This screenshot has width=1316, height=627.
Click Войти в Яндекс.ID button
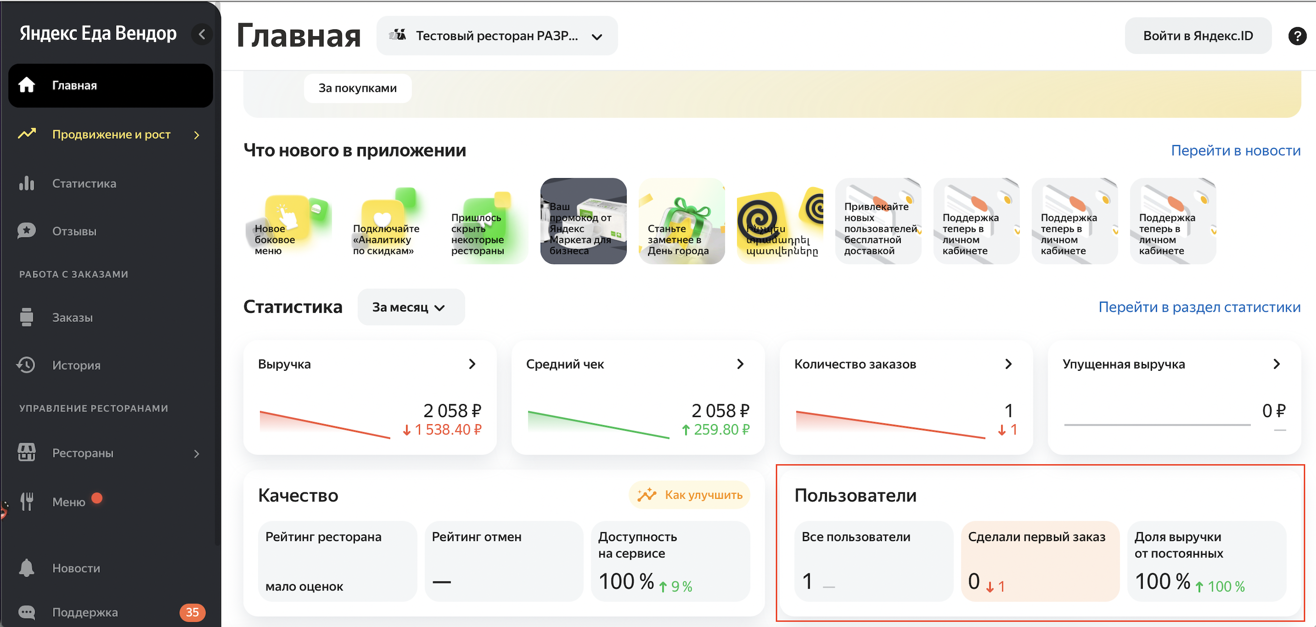pyautogui.click(x=1198, y=36)
